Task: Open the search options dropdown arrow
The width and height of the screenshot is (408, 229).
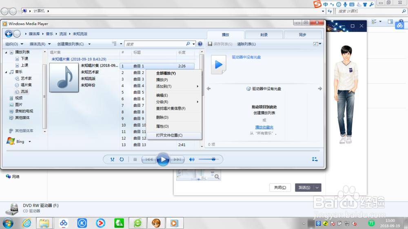Action: tap(193, 44)
